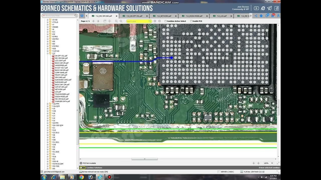Image resolution: width=321 pixels, height=180 pixels.
Task: Open Google Chrome from the taskbar
Action: coord(82,177)
